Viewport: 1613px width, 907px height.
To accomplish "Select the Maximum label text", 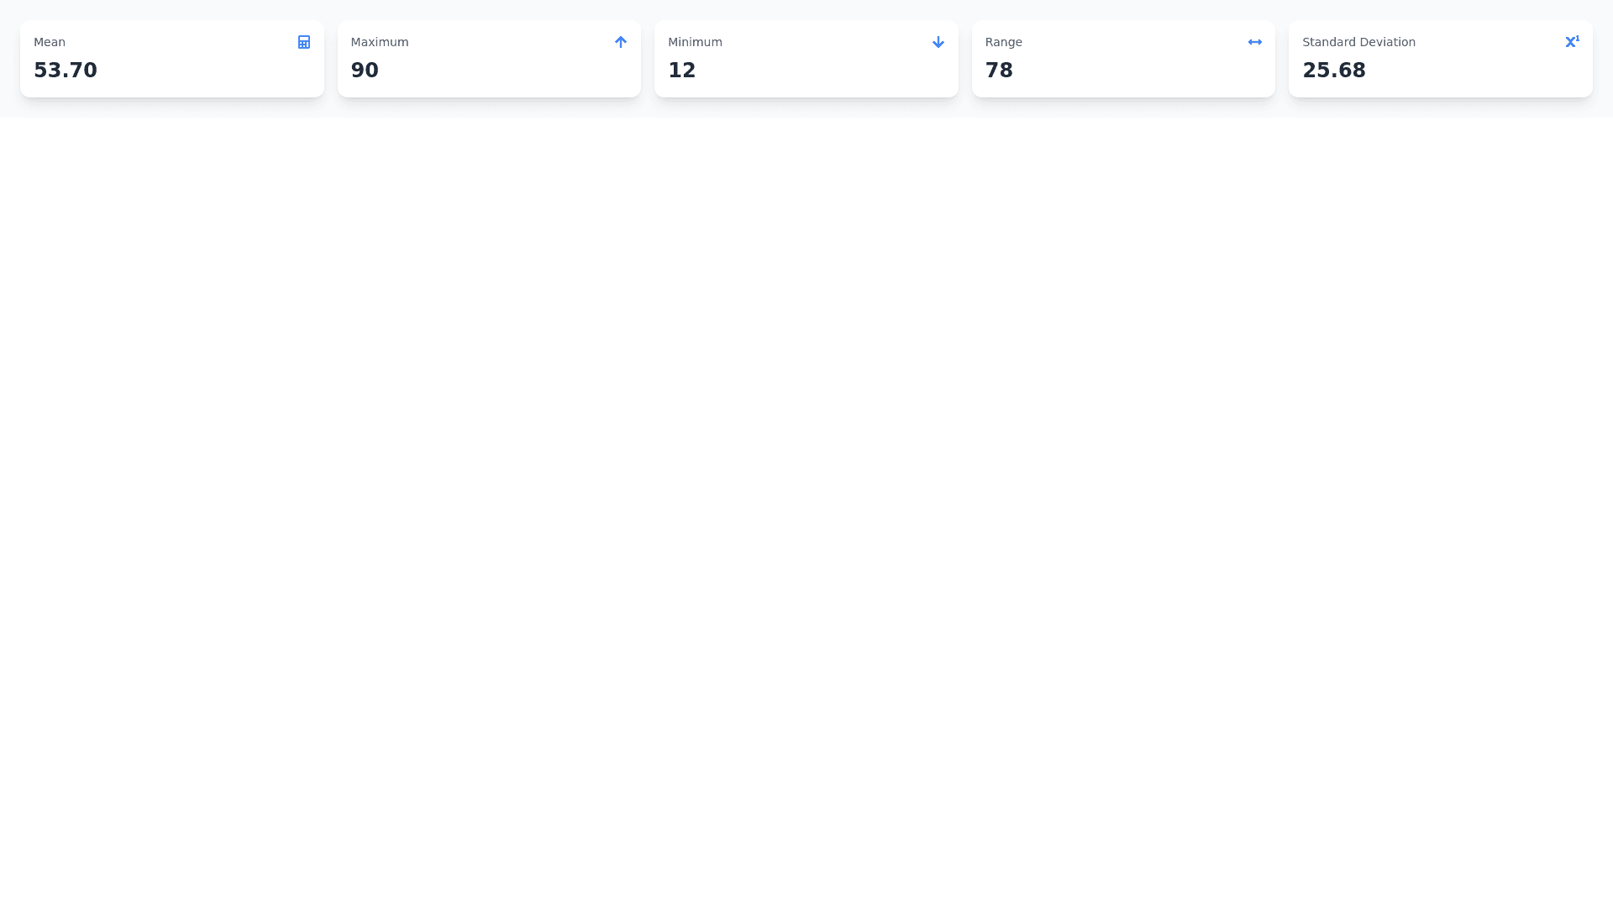I will (x=379, y=42).
